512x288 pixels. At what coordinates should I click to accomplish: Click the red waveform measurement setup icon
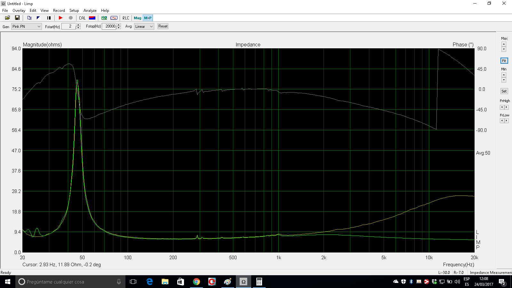click(x=114, y=18)
